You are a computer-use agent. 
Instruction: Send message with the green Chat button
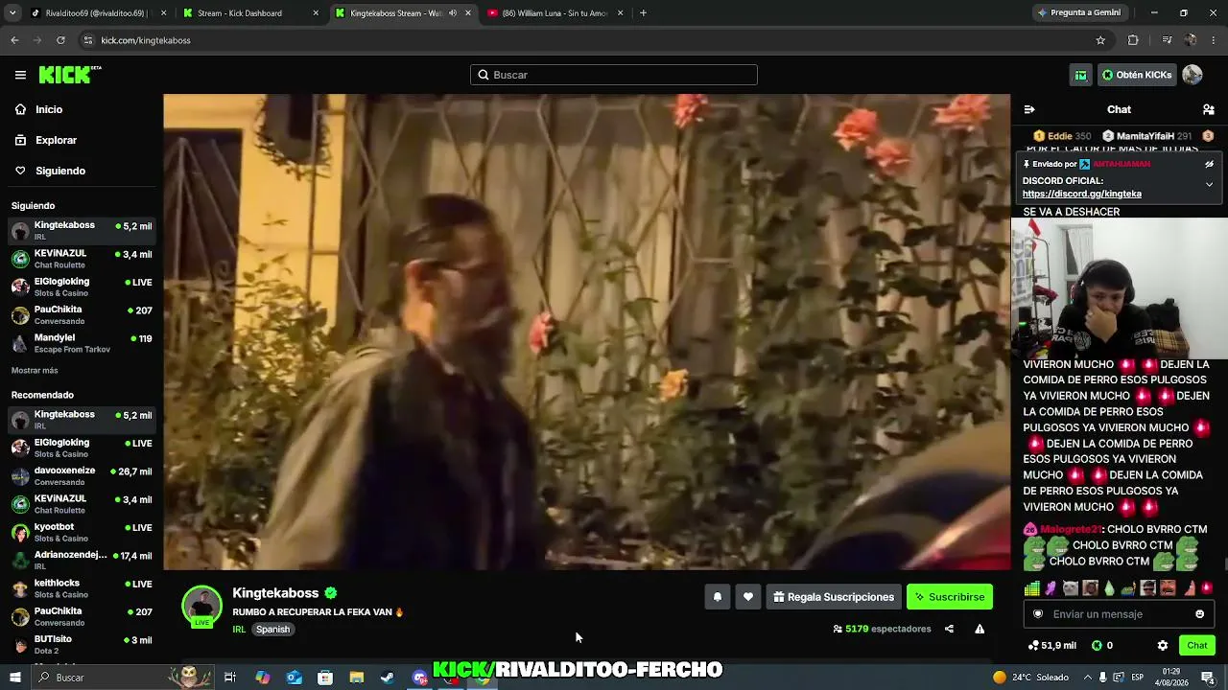click(1196, 646)
